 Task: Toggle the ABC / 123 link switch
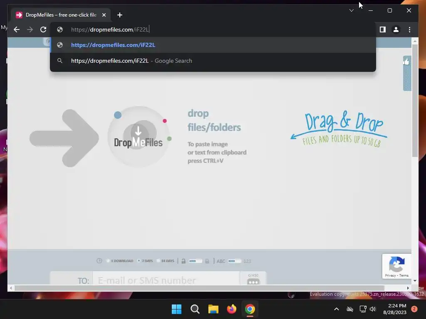[x=234, y=261]
